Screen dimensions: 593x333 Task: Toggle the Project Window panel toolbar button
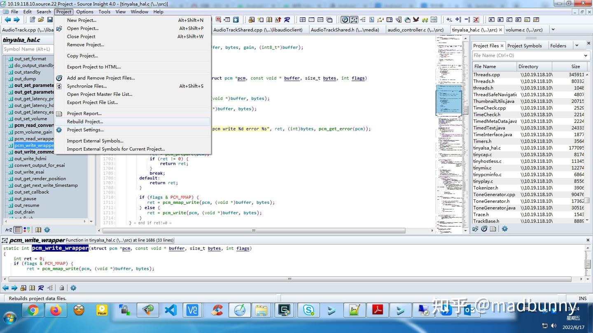pyautogui.click(x=345, y=20)
